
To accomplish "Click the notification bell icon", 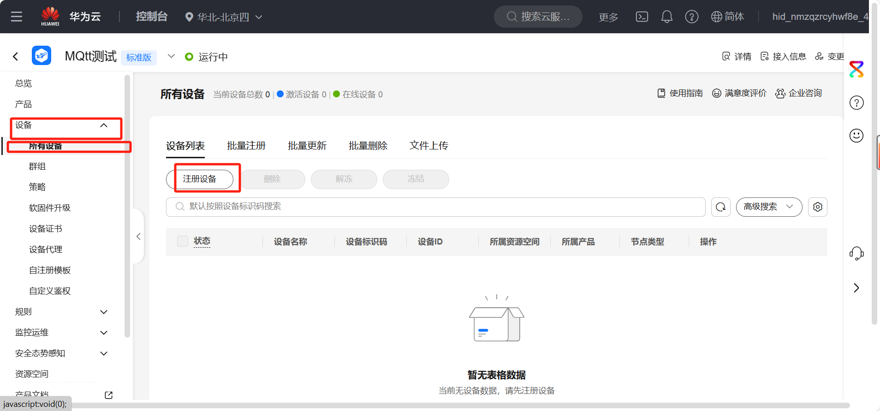I will (666, 17).
